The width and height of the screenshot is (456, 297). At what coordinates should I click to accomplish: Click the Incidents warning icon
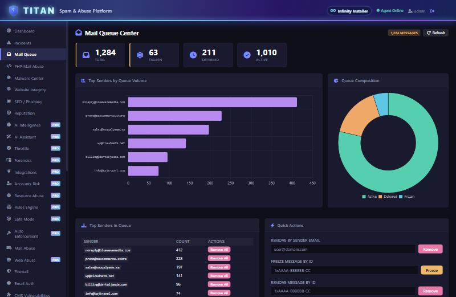tap(9, 43)
